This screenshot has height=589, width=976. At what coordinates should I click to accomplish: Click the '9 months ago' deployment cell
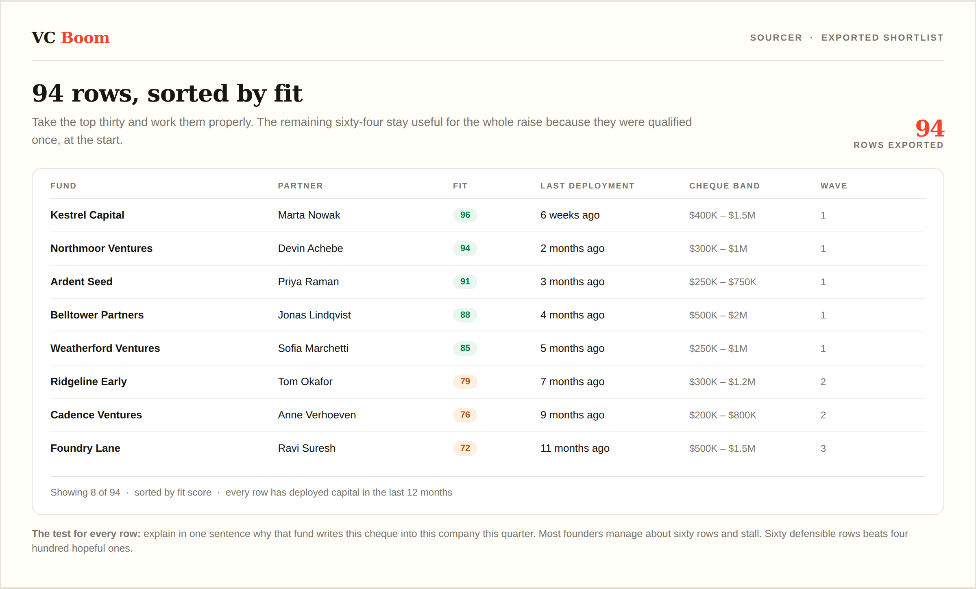pyautogui.click(x=572, y=415)
